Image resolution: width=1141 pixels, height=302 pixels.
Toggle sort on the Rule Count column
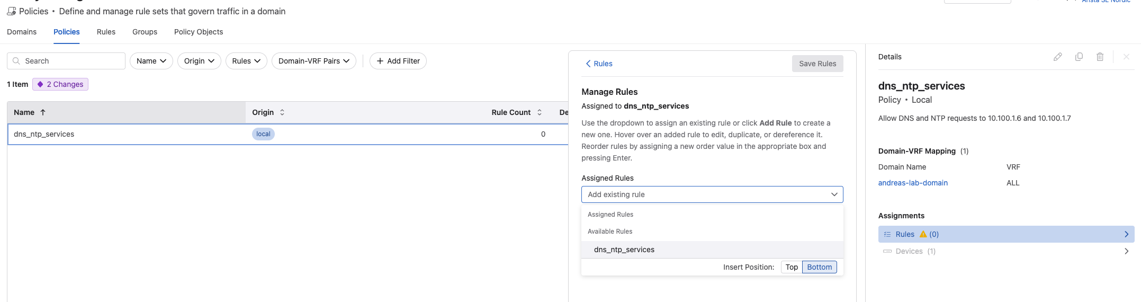click(540, 112)
